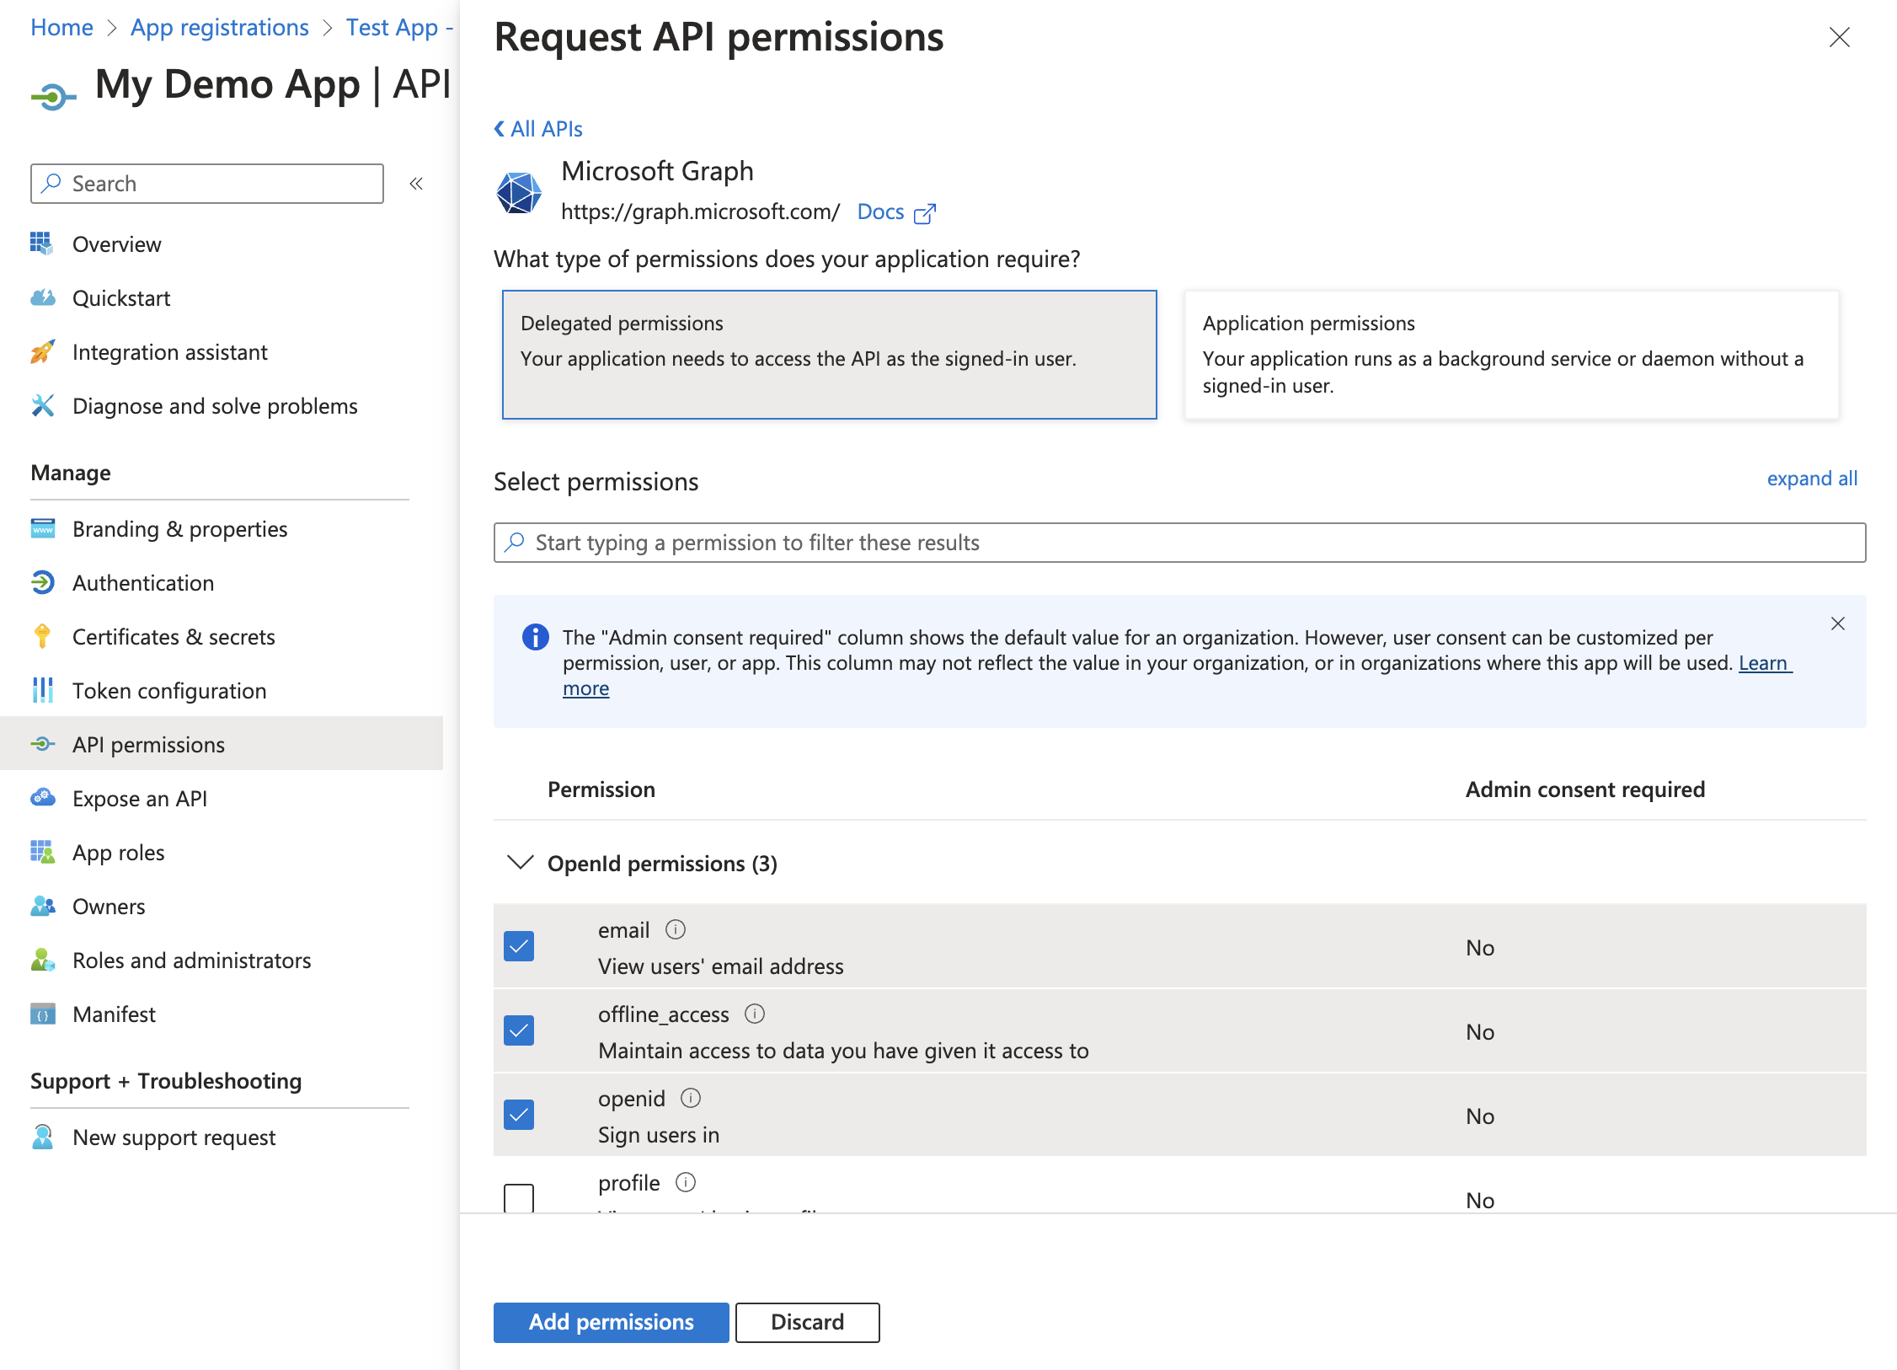Click the Microsoft Graph logo icon
The width and height of the screenshot is (1897, 1370).
coord(519,192)
